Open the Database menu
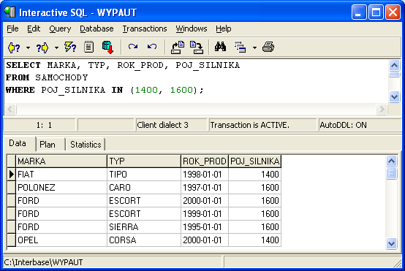The image size is (405, 271). [96, 28]
